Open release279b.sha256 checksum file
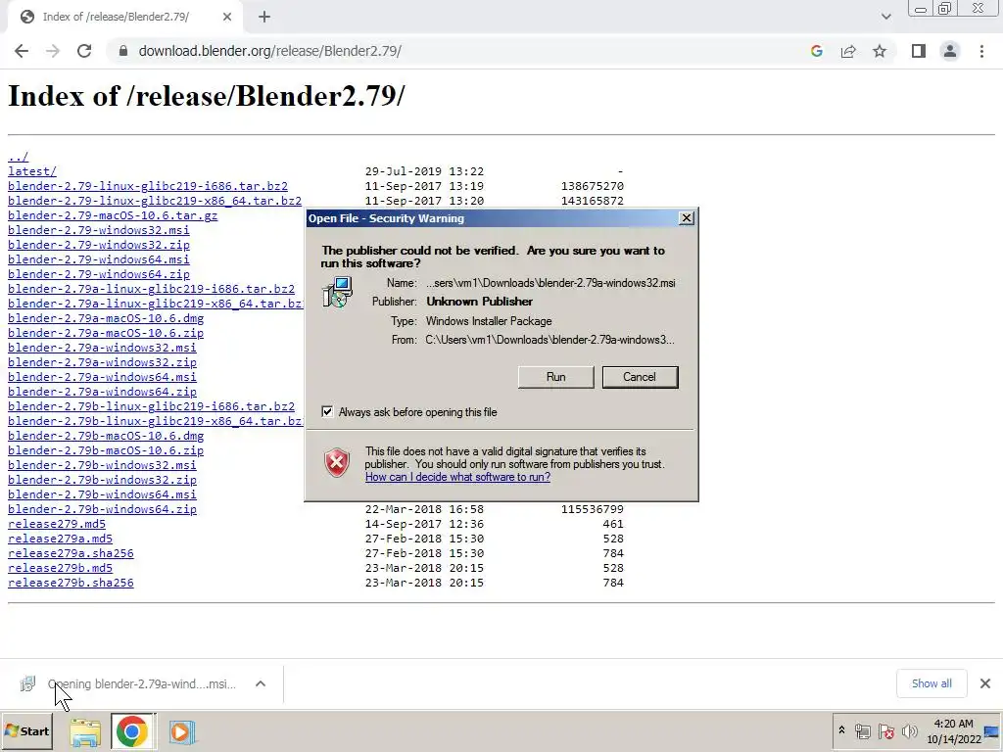Viewport: 1003px width, 752px height. [x=71, y=584]
